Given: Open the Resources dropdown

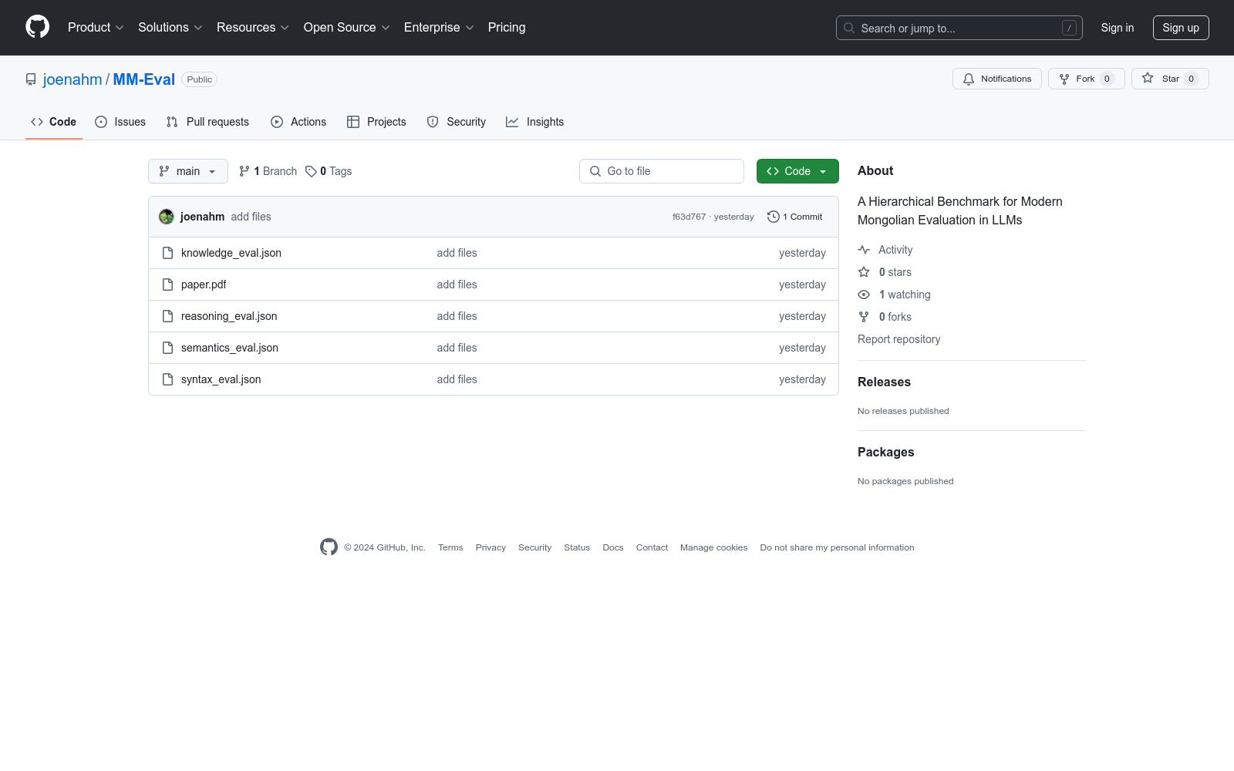Looking at the screenshot, I should point(253,27).
